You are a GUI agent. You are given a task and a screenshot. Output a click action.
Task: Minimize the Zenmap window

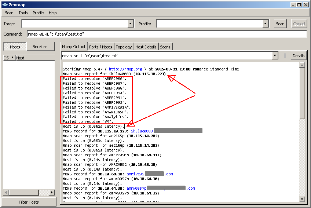(x=293, y=5)
